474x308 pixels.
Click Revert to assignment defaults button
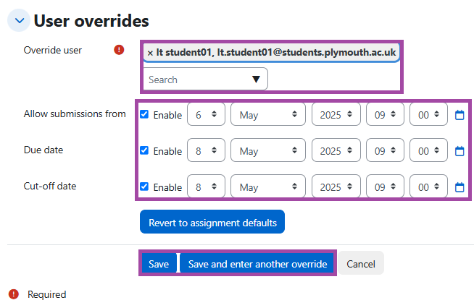tap(212, 222)
